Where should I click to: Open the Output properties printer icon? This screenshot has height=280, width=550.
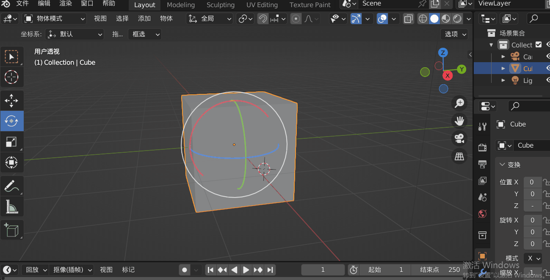point(482,164)
